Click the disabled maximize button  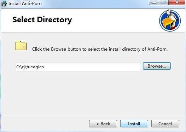(x=164, y=2)
